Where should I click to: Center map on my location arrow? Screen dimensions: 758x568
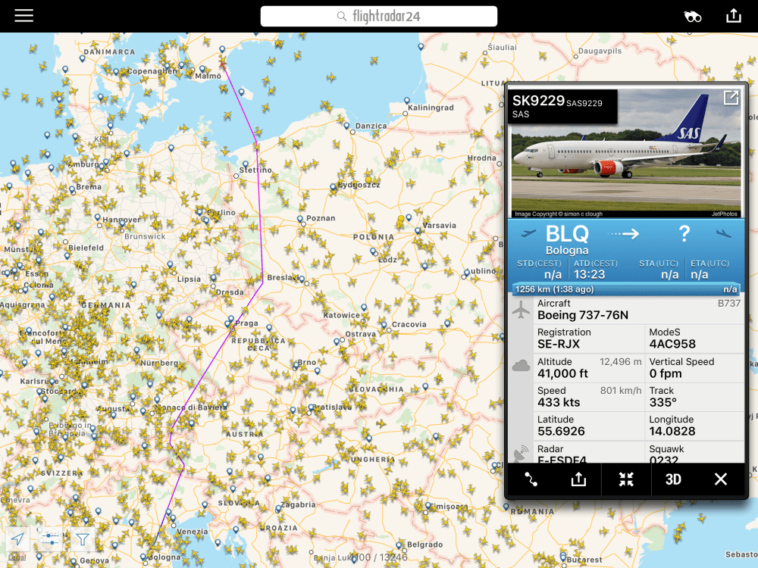point(17,539)
